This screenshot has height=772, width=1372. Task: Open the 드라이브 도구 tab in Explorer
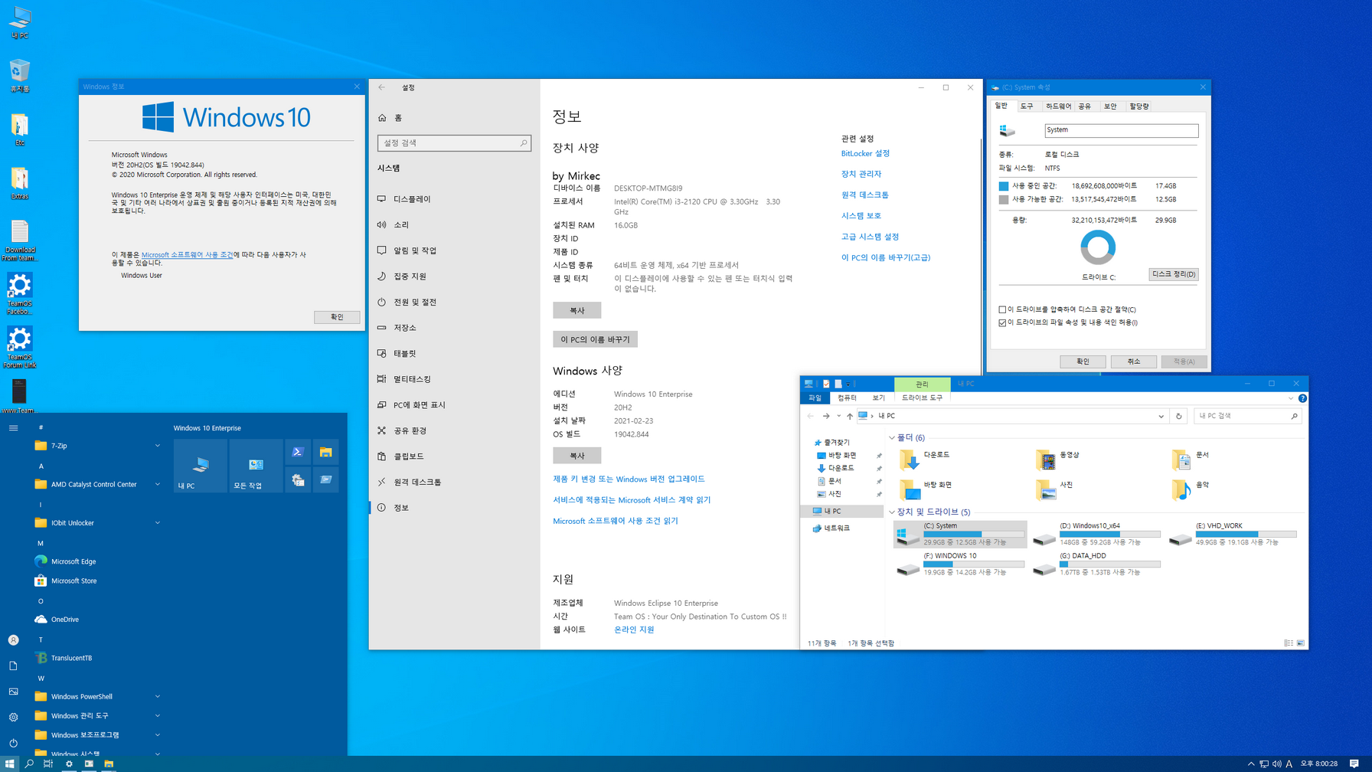[x=922, y=397]
